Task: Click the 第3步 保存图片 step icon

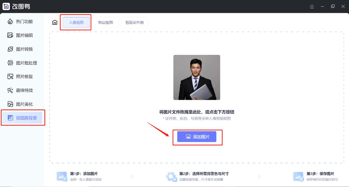Action: (x=298, y=176)
